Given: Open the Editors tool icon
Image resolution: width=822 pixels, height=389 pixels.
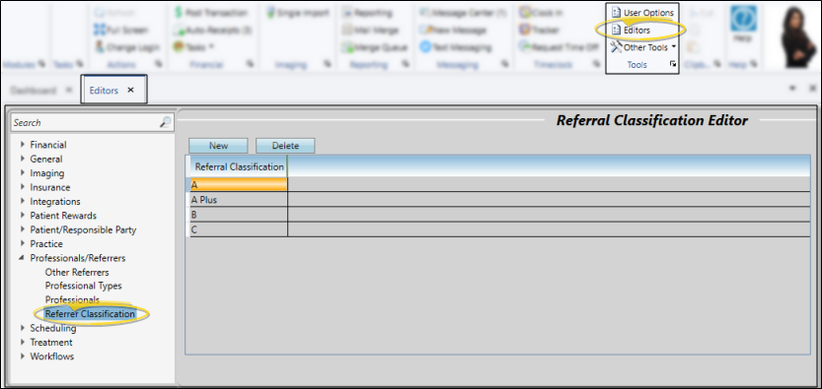Looking at the screenshot, I should point(616,31).
